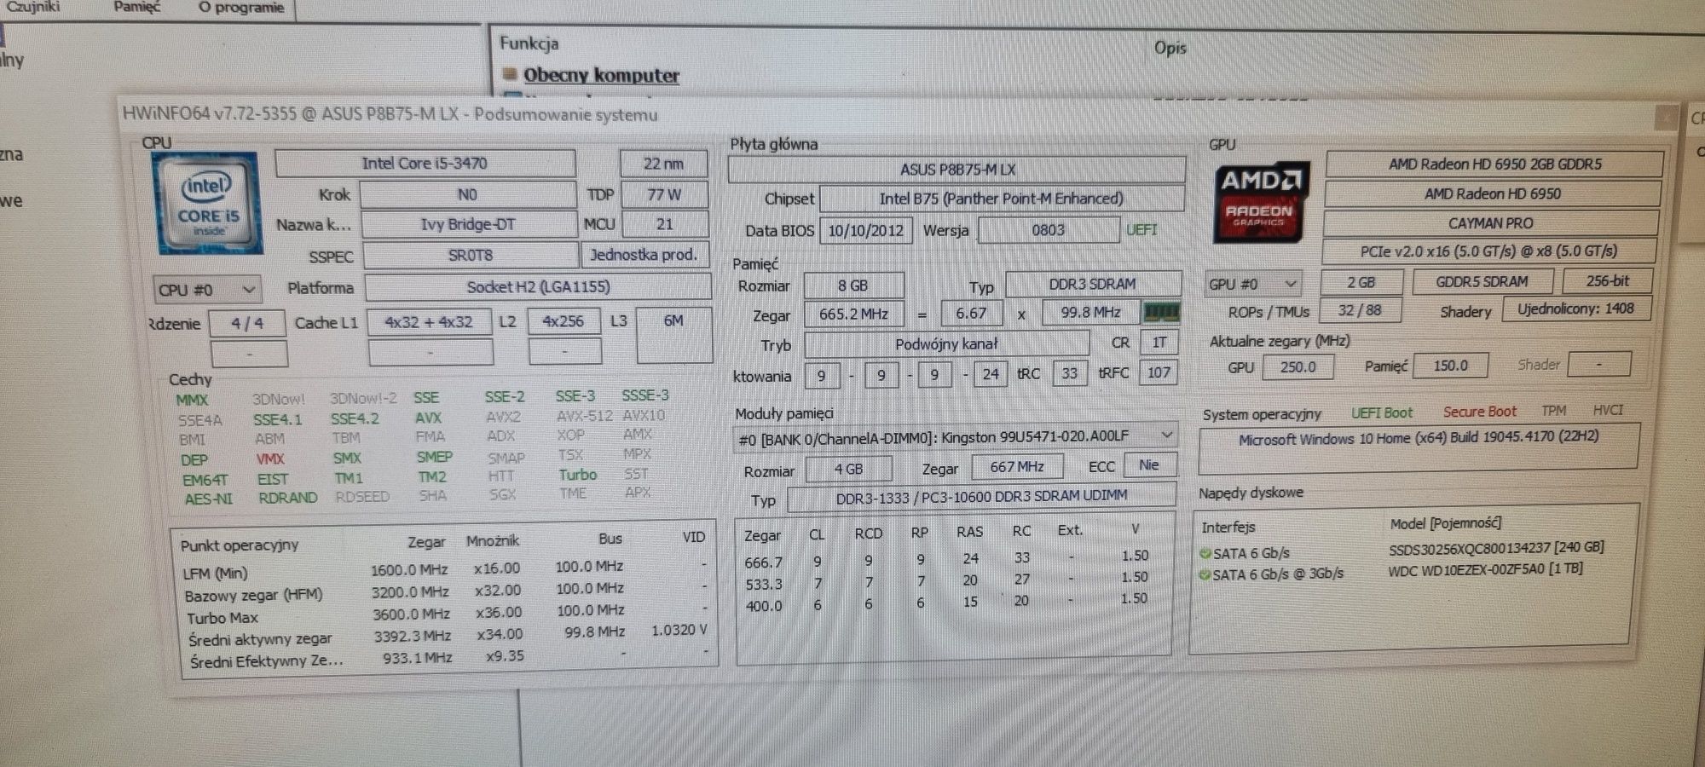
Task: Click the Podwójny kanał mode field
Action: tap(946, 344)
